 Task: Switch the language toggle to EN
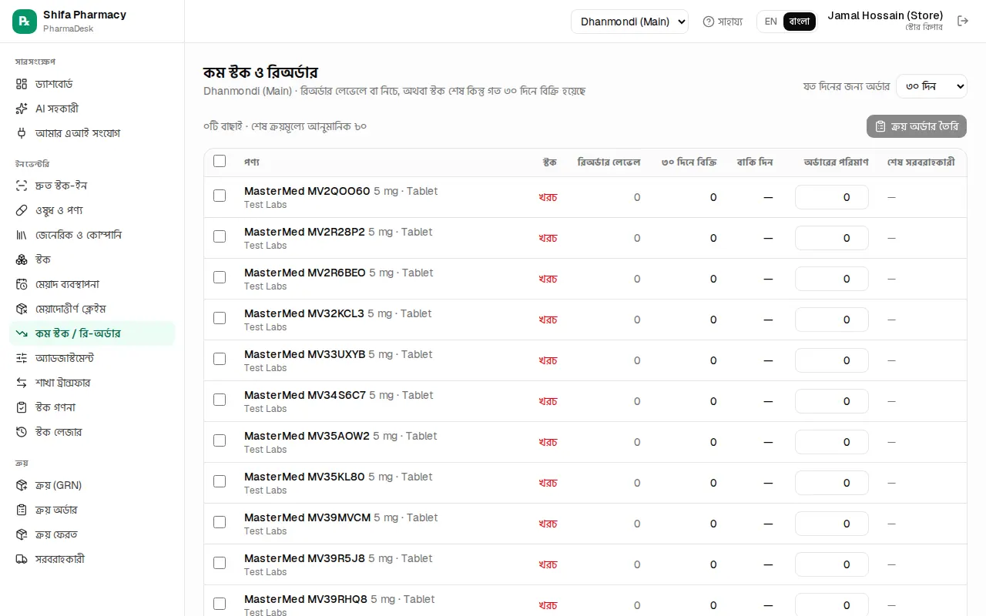(x=770, y=22)
